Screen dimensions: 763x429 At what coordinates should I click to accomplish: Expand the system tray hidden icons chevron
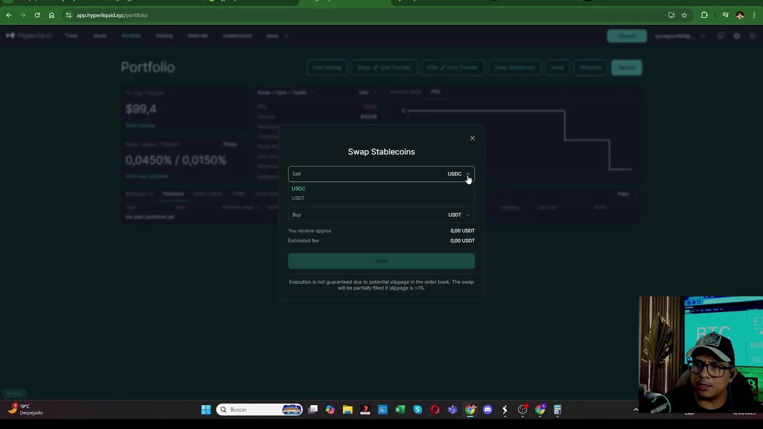pyautogui.click(x=635, y=410)
